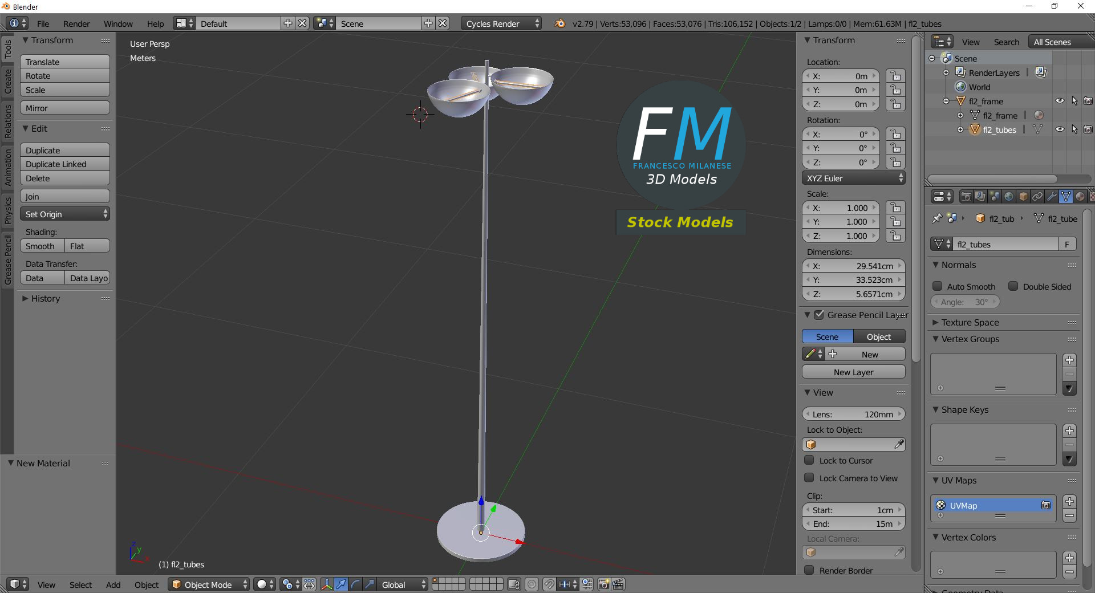Add a new shape key with plus icon
1095x593 pixels.
pyautogui.click(x=1070, y=430)
